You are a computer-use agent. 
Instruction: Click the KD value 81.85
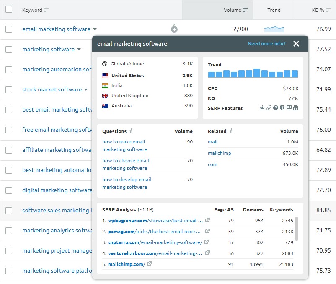pos(323,210)
